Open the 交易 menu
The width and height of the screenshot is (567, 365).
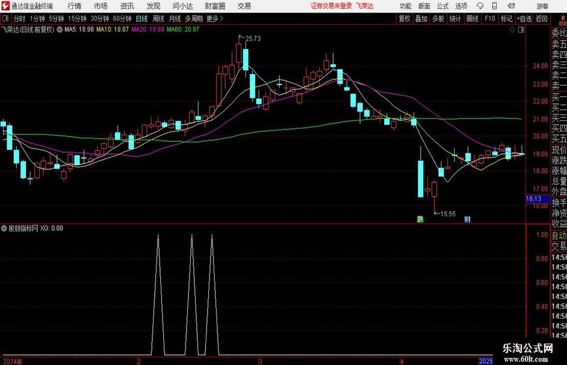click(x=244, y=6)
